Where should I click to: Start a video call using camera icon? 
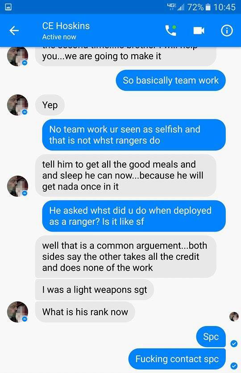tap(199, 31)
